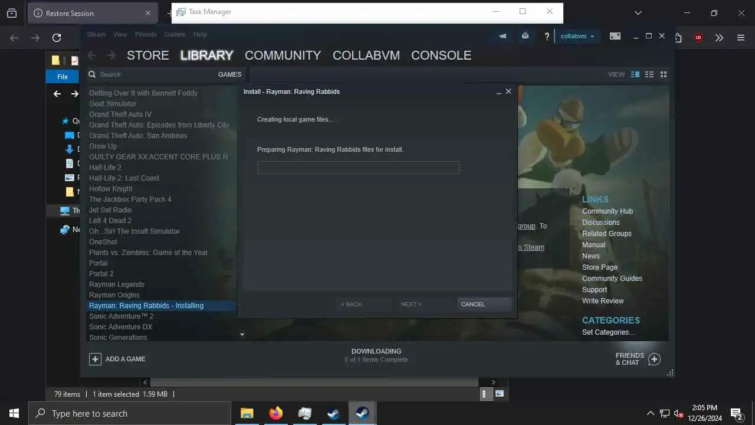Open Firefox list all tabs chevron
Screen dimensions: 755x425
click(x=638, y=12)
